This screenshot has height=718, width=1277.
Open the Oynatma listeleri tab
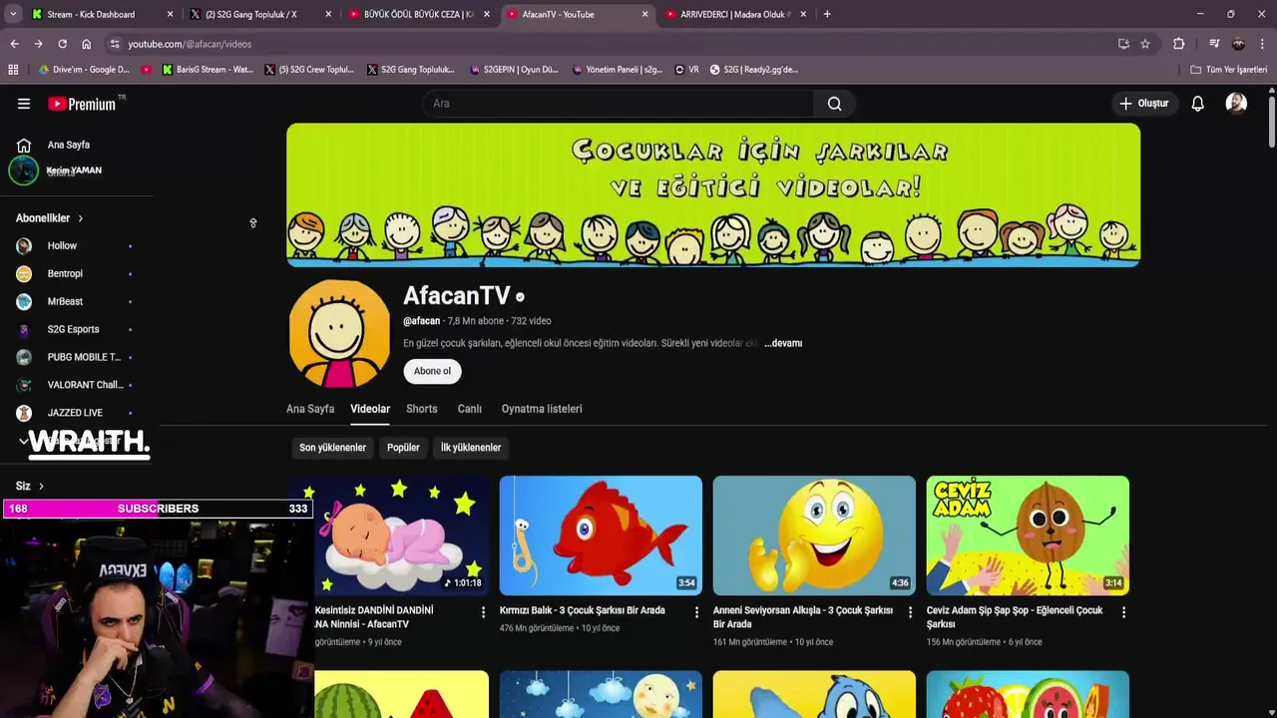point(542,409)
